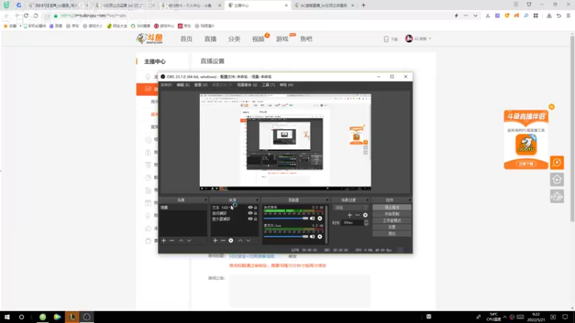Open the OBS 帮助(H) menu
Viewport: 575px width, 323px height.
(286, 85)
